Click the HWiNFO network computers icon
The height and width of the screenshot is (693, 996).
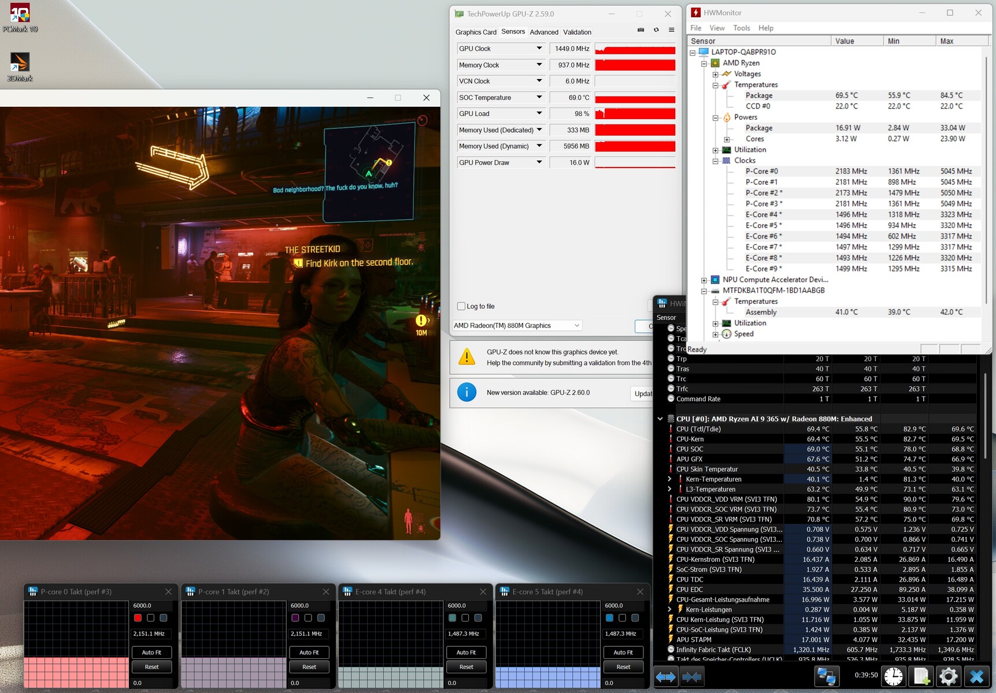coord(826,677)
